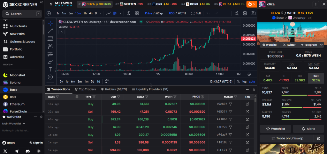This screenshot has width=327, height=154.
Task: Open the Top Traders tab
Action: coord(85,89)
